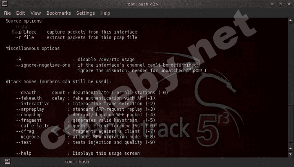
Task: Close the terminal window
Action: click(289, 4)
